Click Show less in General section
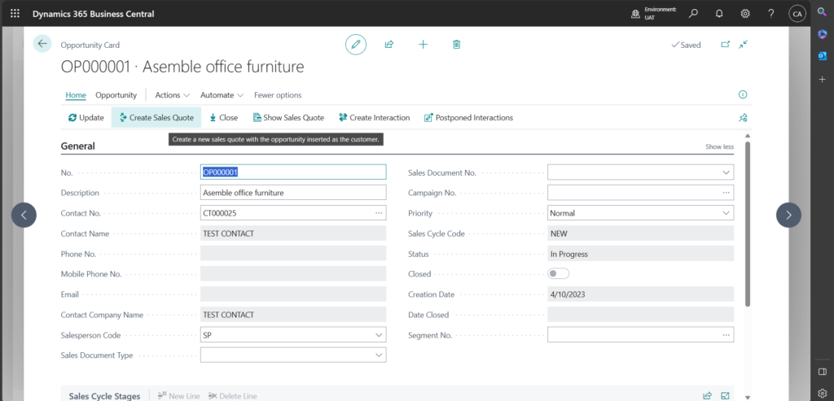 click(720, 146)
